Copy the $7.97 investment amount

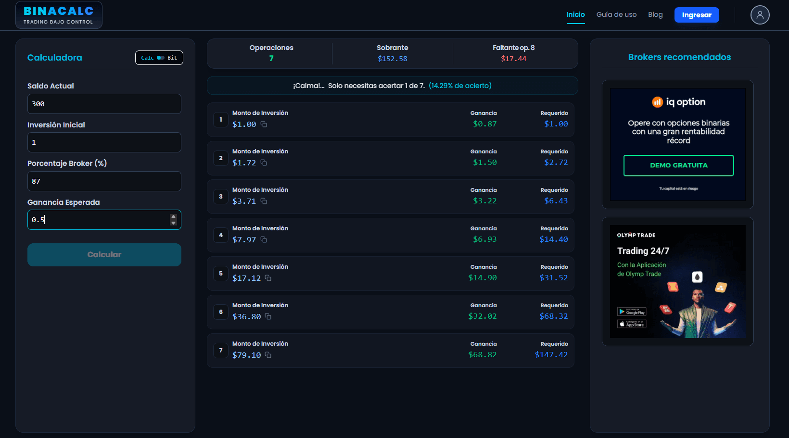tap(264, 239)
